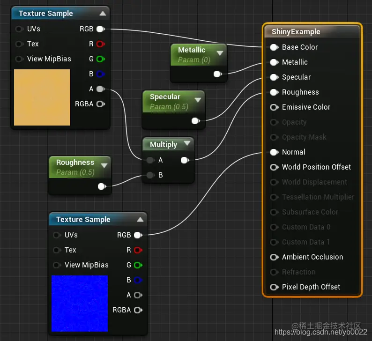This screenshot has height=341, width=372.
Task: Click View MipBias input pin of top Texture Sample
Action: click(x=19, y=59)
